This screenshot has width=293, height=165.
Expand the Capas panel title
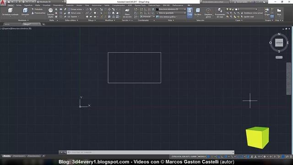239,20
